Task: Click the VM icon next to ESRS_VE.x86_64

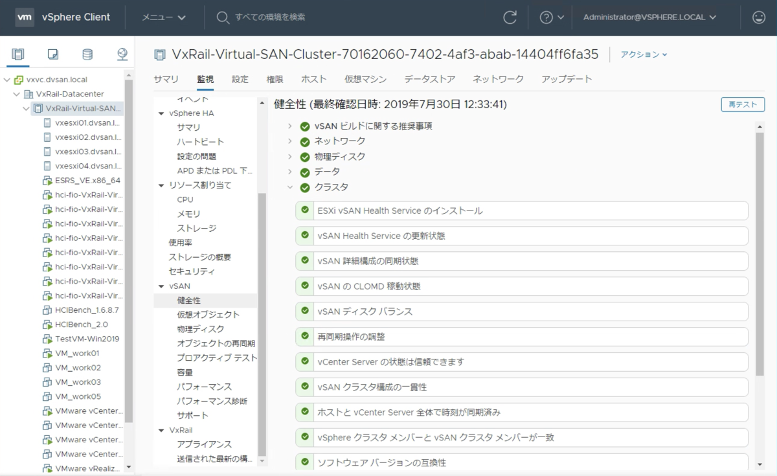Action: 47,180
